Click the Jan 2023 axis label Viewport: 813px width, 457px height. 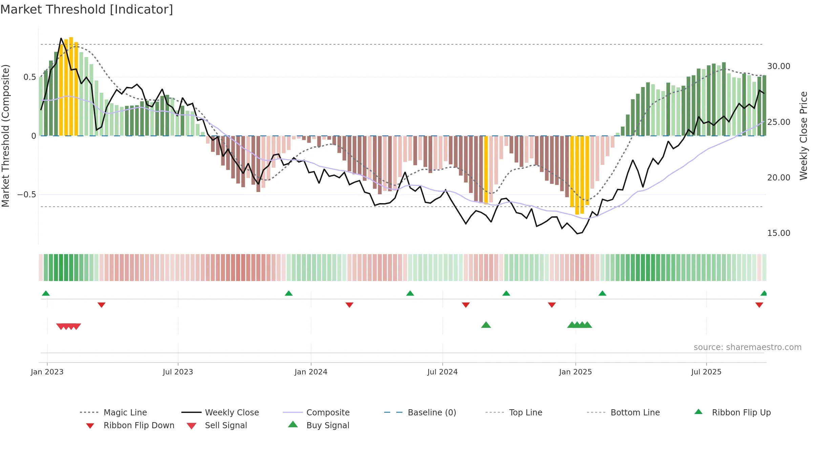[47, 372]
